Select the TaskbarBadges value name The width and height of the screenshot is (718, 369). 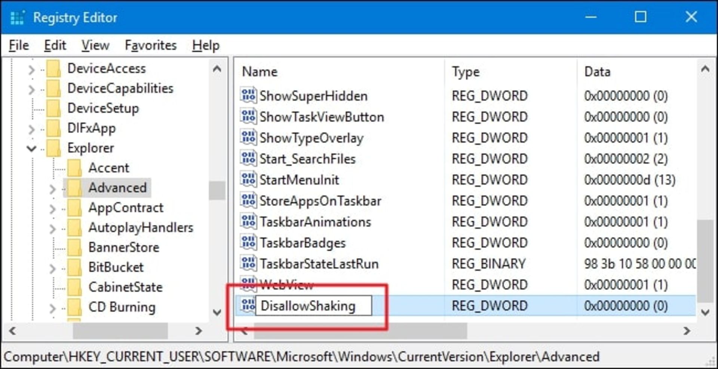click(x=303, y=243)
